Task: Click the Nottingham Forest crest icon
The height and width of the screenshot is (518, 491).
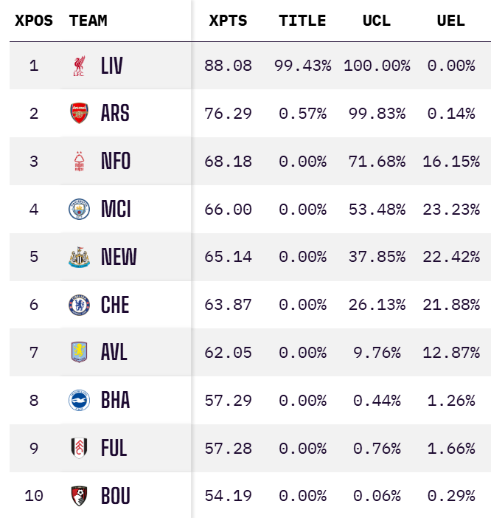Action: click(78, 161)
